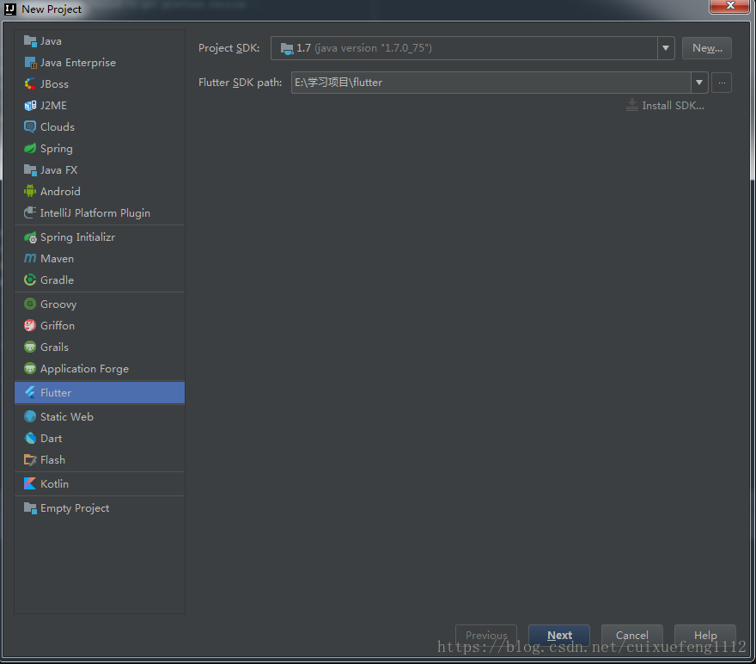The image size is (756, 664).
Task: Click the Cancel button
Action: pyautogui.click(x=632, y=635)
